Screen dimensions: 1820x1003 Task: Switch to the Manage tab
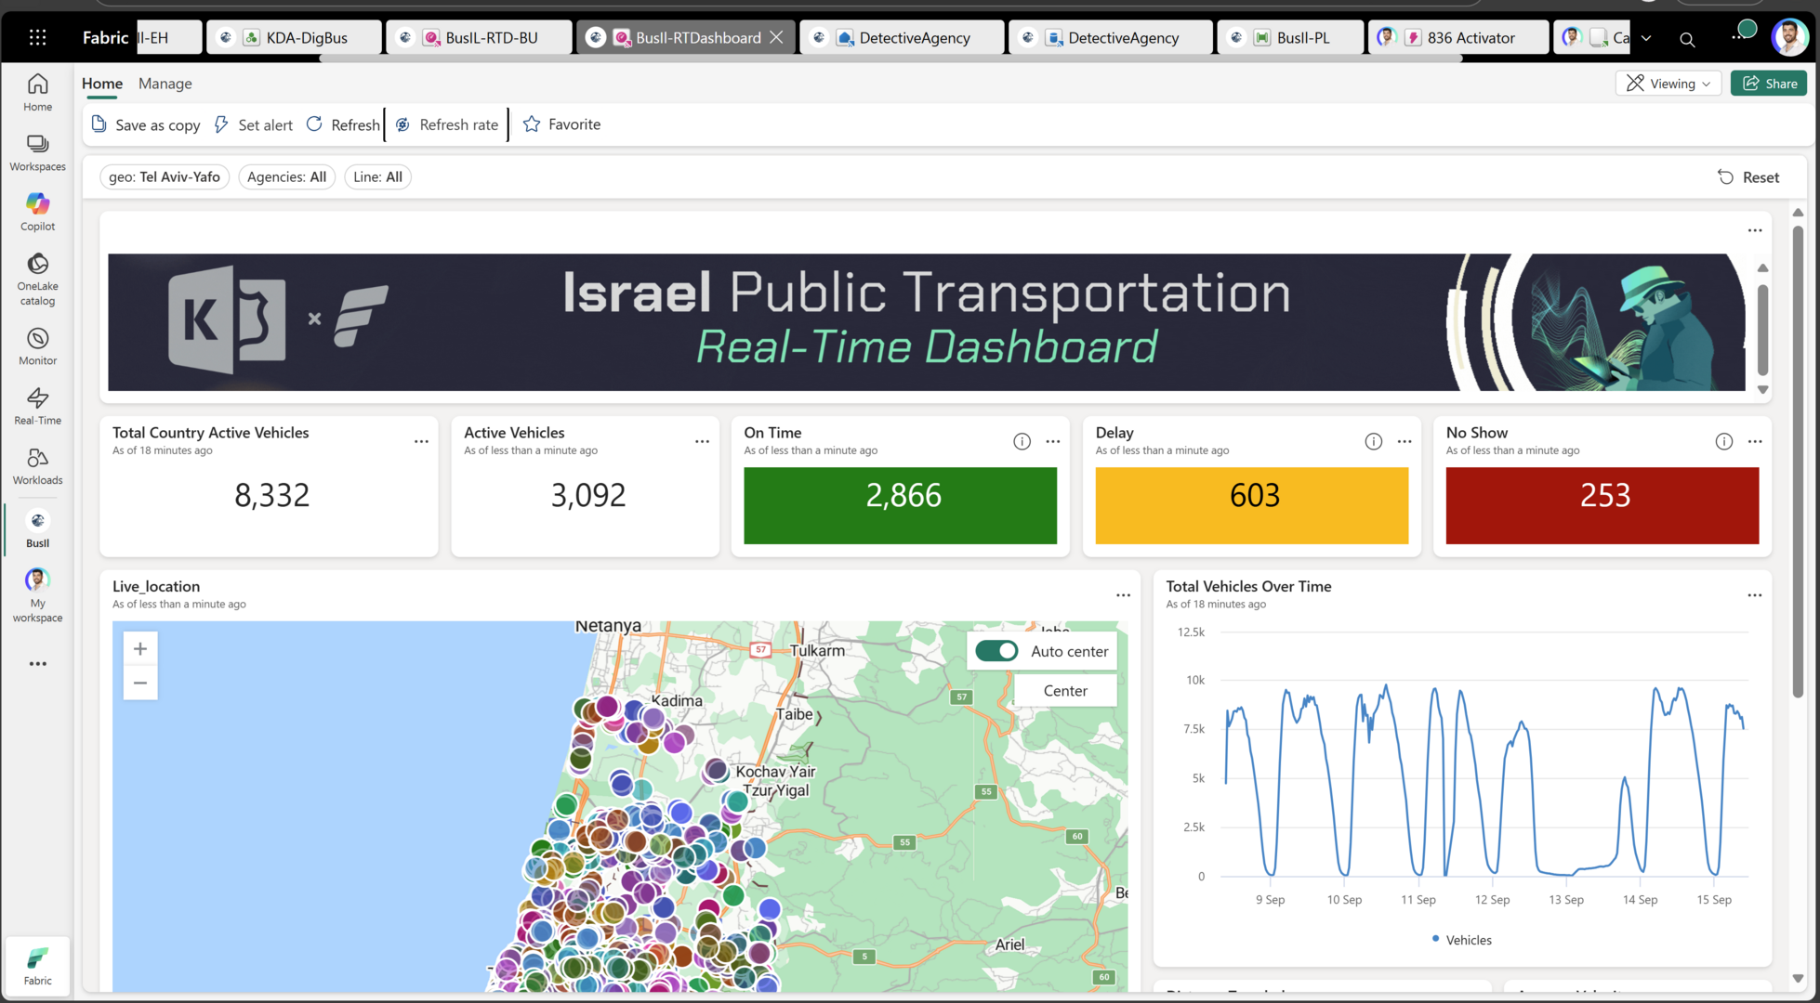click(x=165, y=84)
